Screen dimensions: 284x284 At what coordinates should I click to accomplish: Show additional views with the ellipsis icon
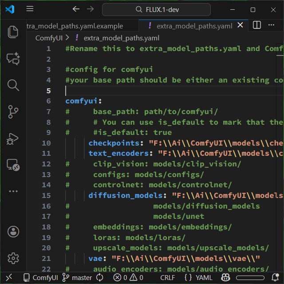click(13, 191)
